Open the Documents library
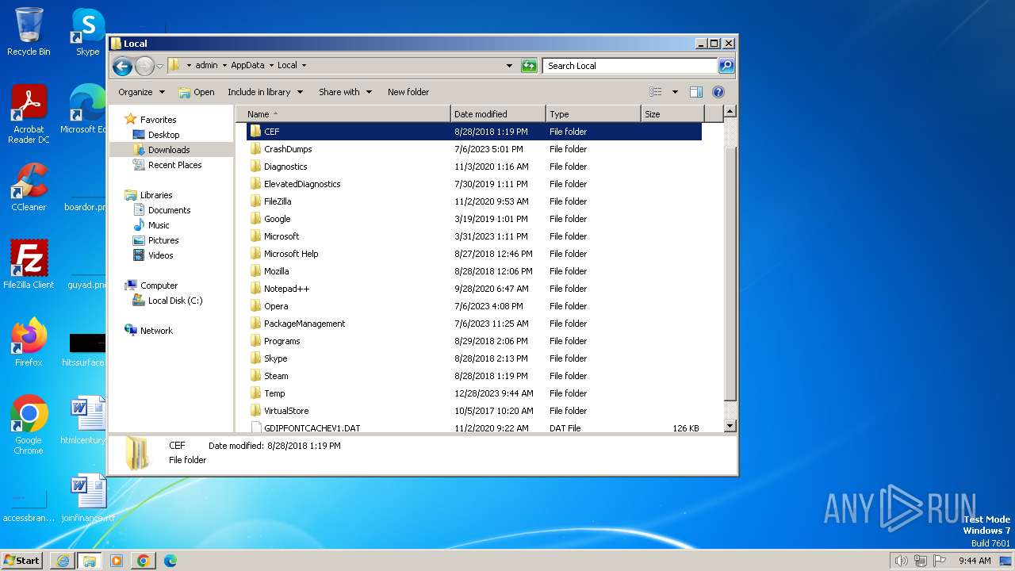This screenshot has width=1015, height=571. 169,210
